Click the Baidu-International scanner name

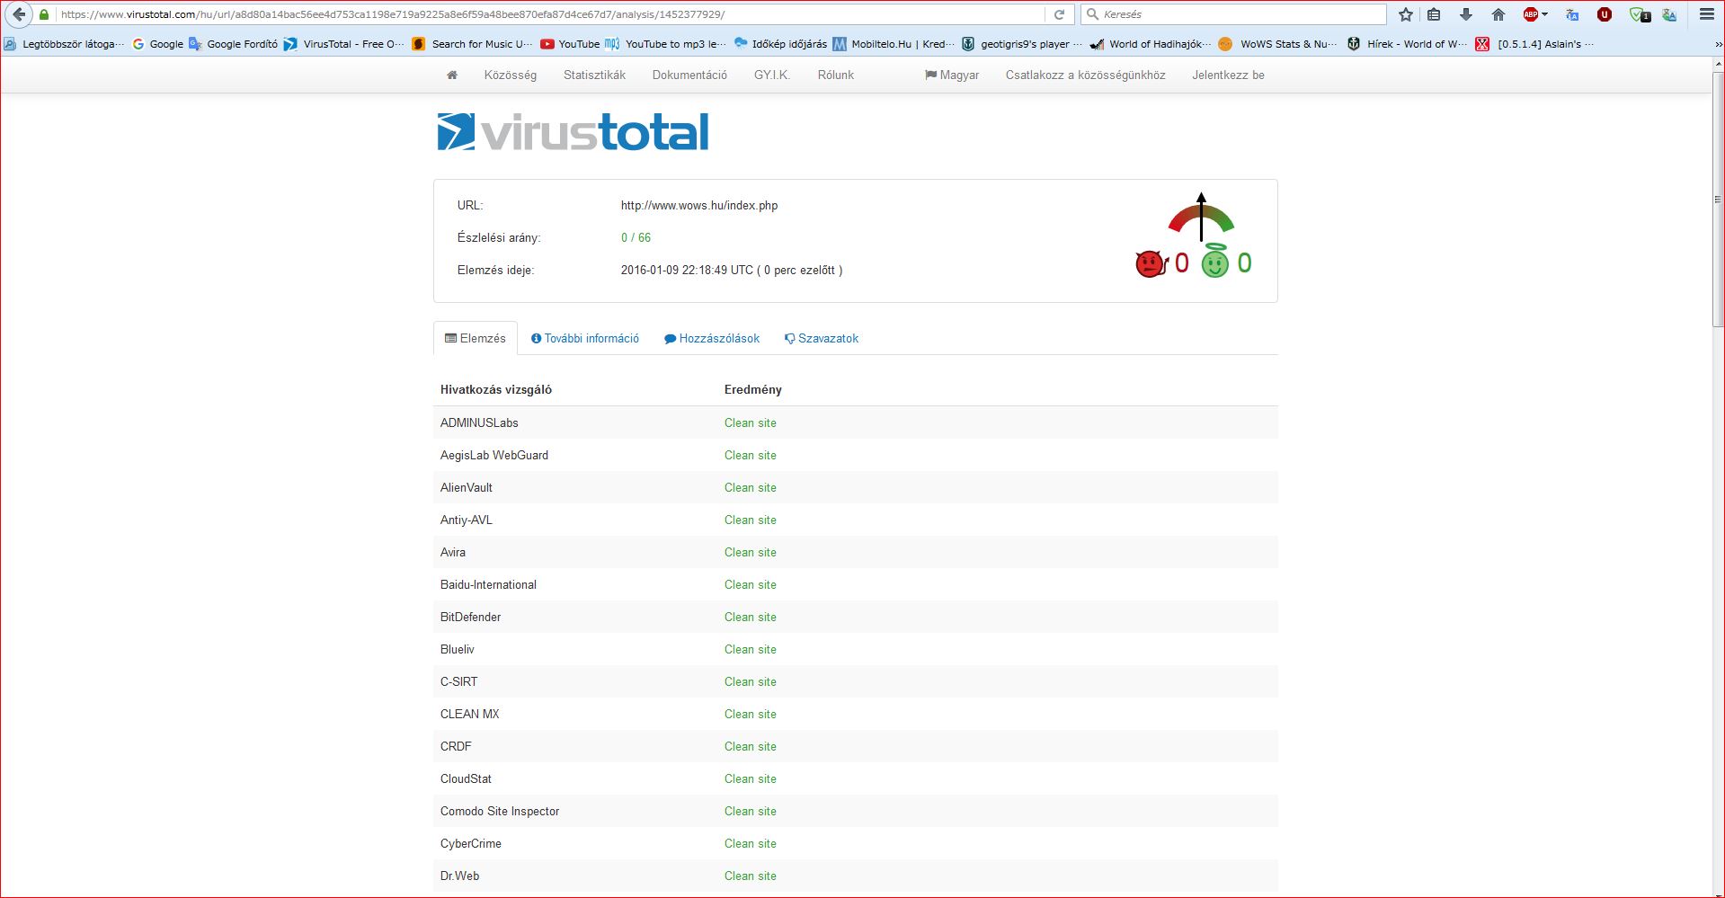(x=488, y=585)
